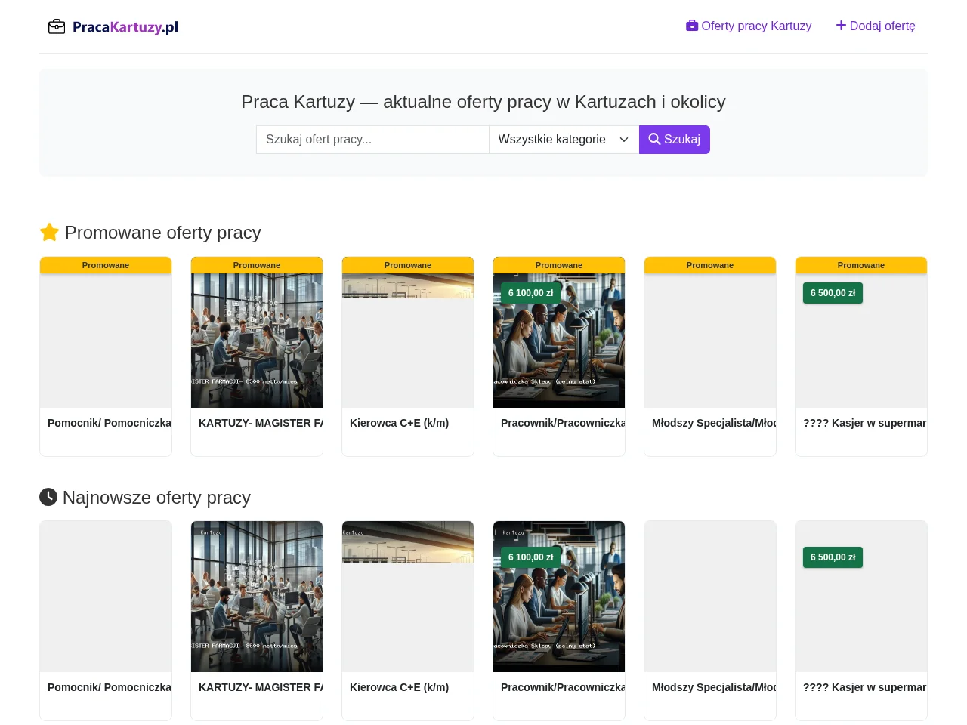The image size is (967, 725).
Task: Click heading Praca Kartuzy aktualne oferty pracy
Action: point(483,102)
